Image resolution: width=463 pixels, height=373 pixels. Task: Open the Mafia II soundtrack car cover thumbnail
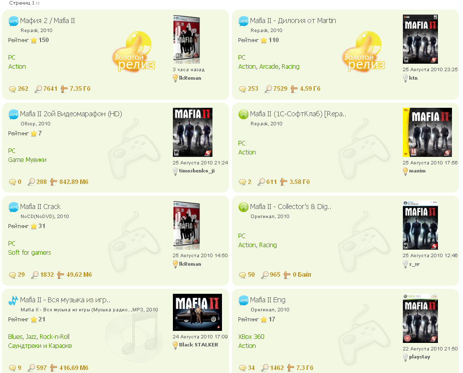197,312
